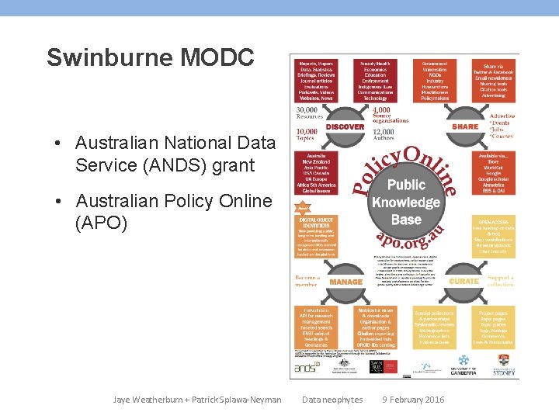Click the Australia New Zealand regions box
This screenshot has width=559, height=419.
click(316, 173)
